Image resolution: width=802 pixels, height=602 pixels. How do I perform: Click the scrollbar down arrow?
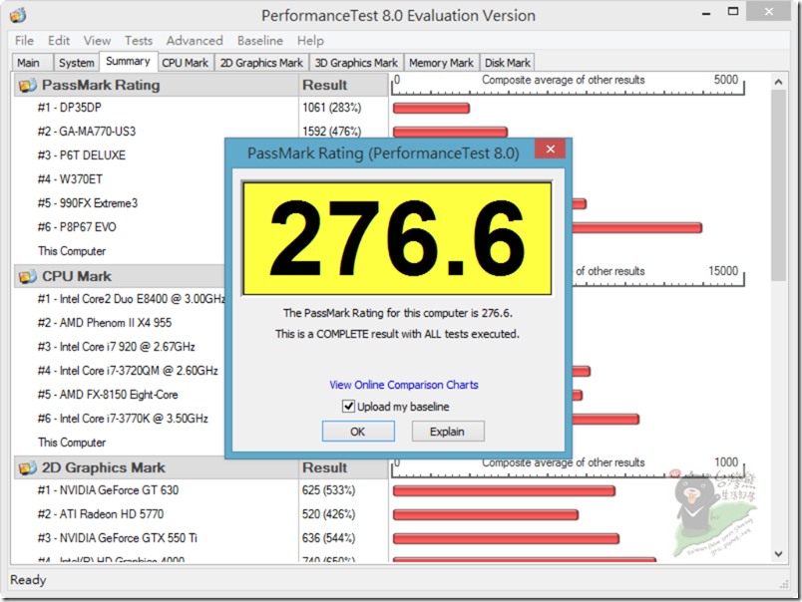(x=778, y=553)
